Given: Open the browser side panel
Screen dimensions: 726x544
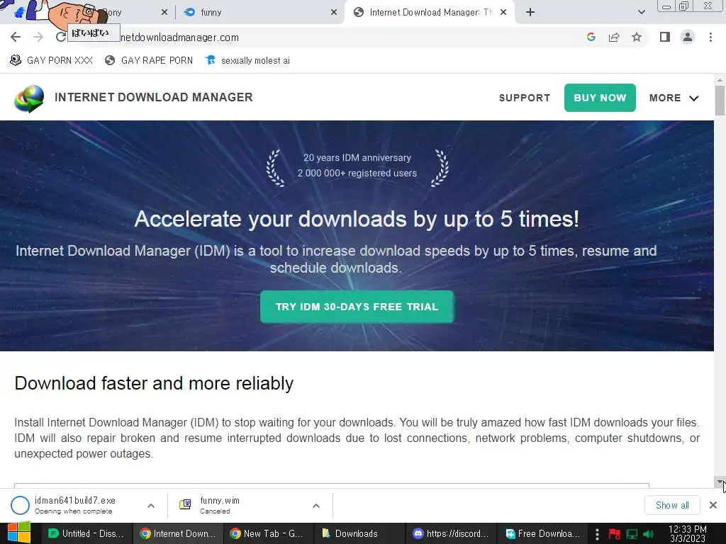Looking at the screenshot, I should click(665, 37).
